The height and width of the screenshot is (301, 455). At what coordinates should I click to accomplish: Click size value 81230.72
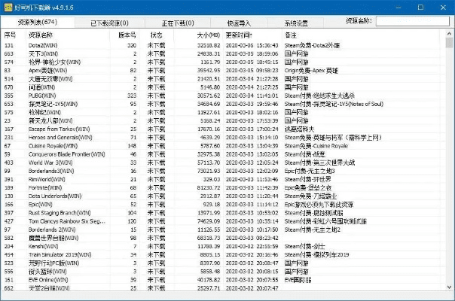[209, 188]
